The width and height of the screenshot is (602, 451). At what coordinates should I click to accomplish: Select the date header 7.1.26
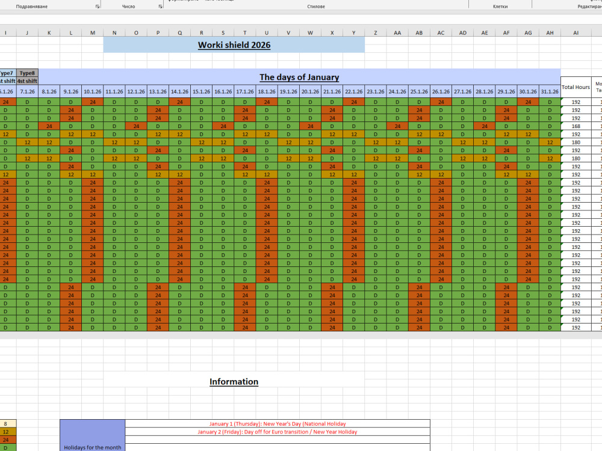pos(27,91)
